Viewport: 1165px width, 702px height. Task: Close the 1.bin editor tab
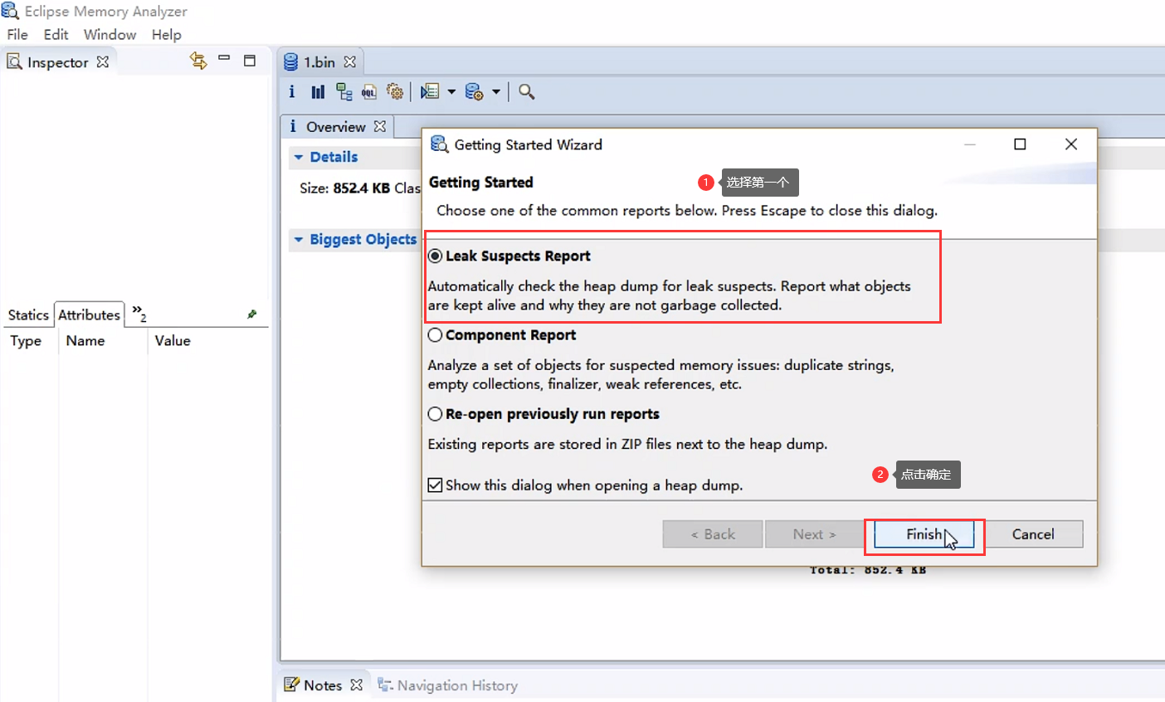pos(350,62)
